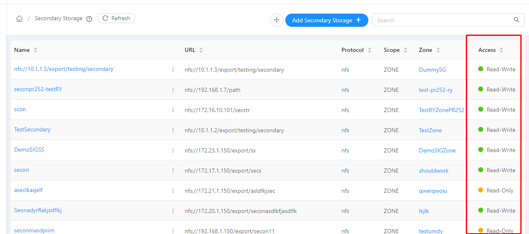Open the secon storage link
Screen dimensions: 529x234
pos(21,170)
